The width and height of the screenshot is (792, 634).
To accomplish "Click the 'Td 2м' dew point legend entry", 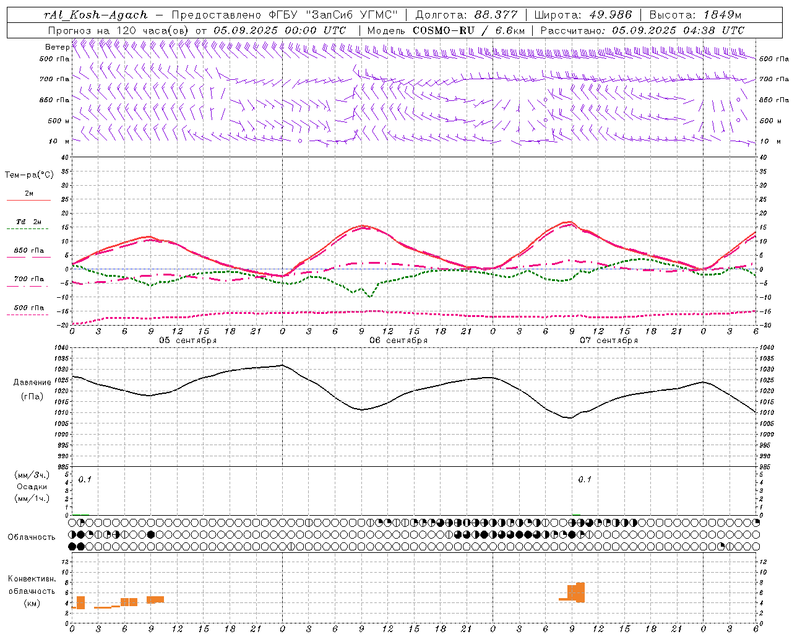I will [x=29, y=222].
